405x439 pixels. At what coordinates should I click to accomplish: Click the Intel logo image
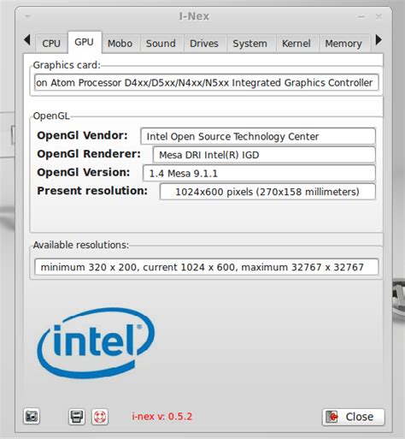pyautogui.click(x=96, y=342)
